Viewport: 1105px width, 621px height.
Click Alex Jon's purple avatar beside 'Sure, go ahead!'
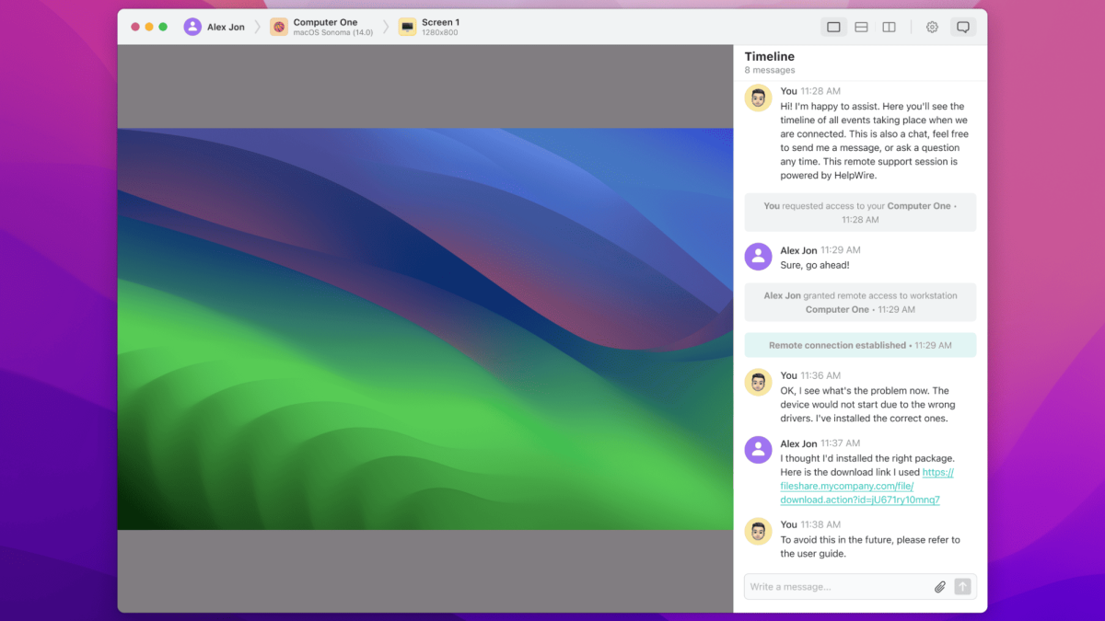(758, 257)
